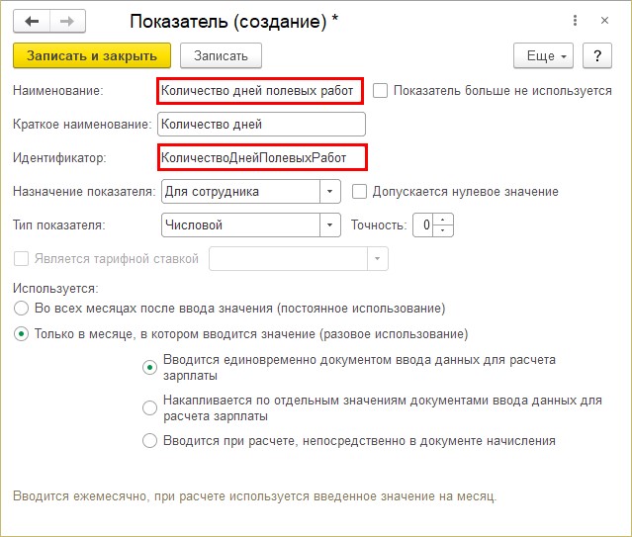
Task: Click the Точность value field
Action: pyautogui.click(x=423, y=224)
